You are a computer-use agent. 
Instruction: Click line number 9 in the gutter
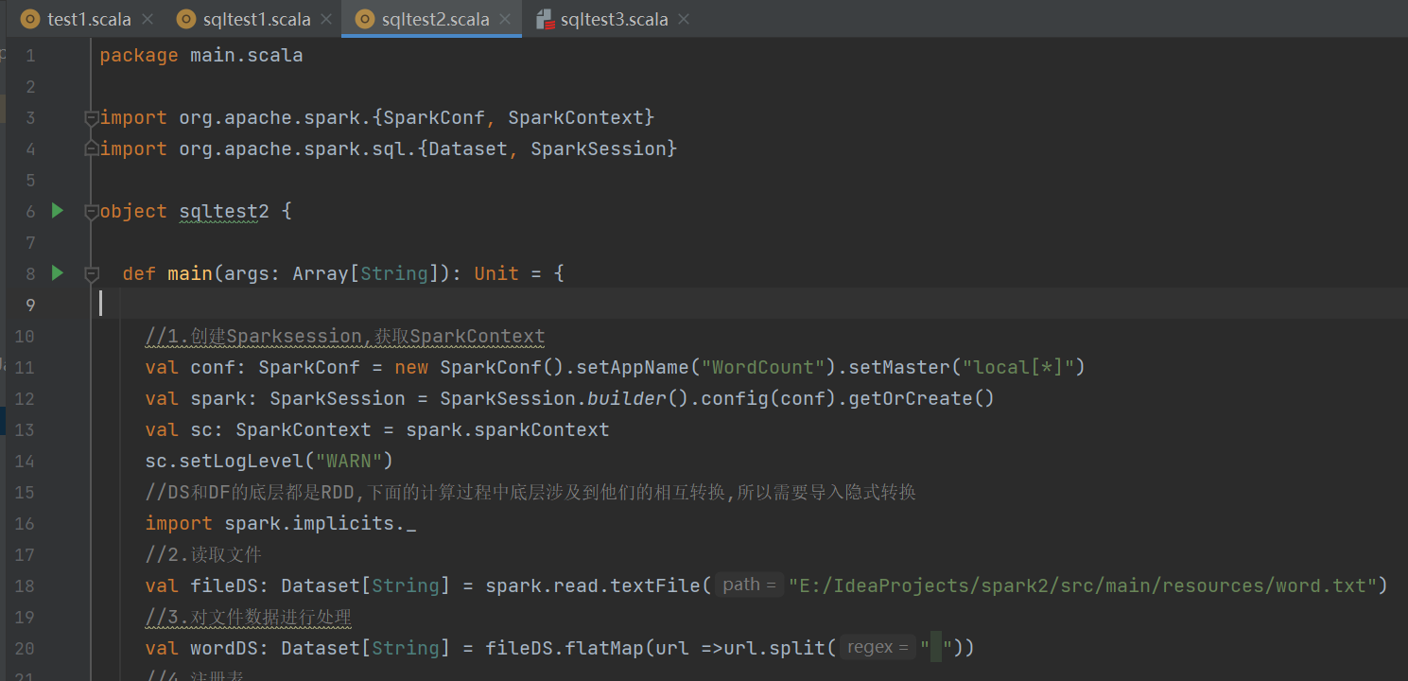click(x=29, y=305)
